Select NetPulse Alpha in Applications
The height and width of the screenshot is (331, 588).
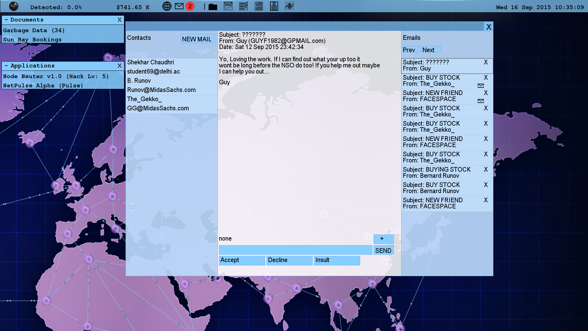point(43,86)
